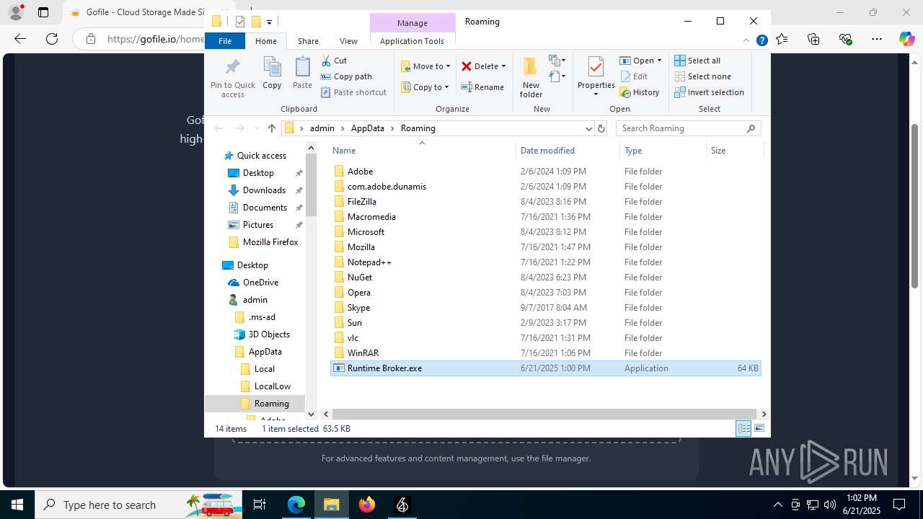Image resolution: width=923 pixels, height=519 pixels.
Task: Click the browser refresh icon in Edge
Action: [52, 39]
